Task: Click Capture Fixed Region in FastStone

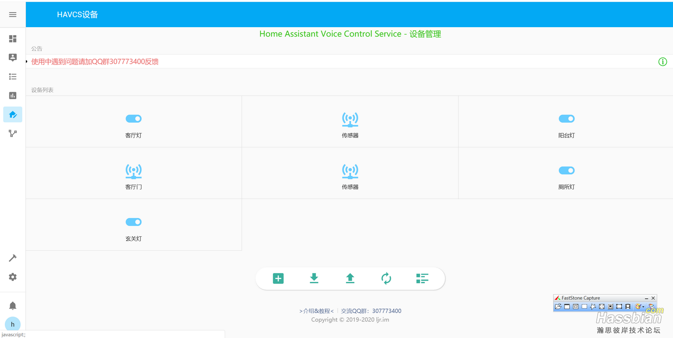Action: point(619,306)
